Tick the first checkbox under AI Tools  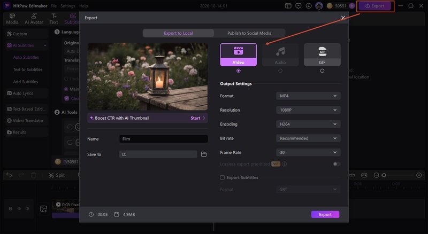(x=70, y=127)
